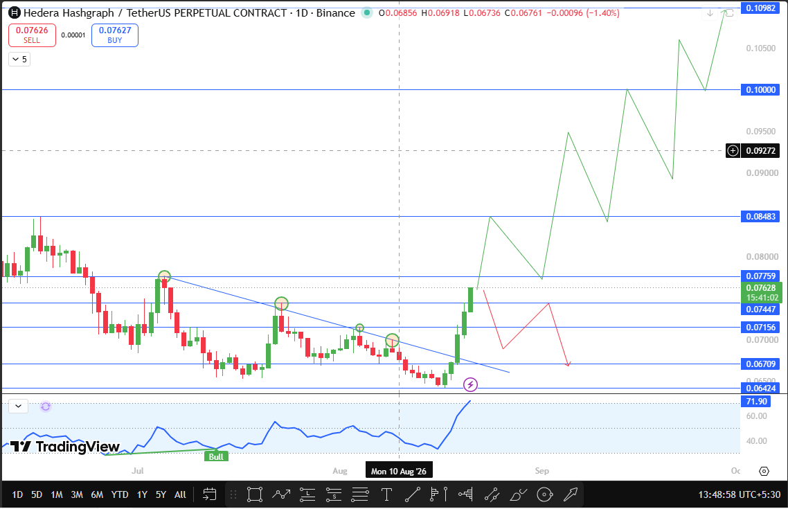Open timezone menu 13:48:58 UTC+5:30

pos(740,494)
